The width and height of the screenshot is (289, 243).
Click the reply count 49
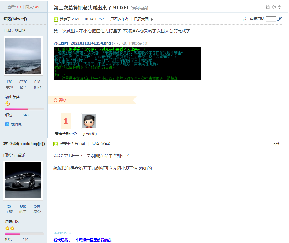tap(37, 7)
